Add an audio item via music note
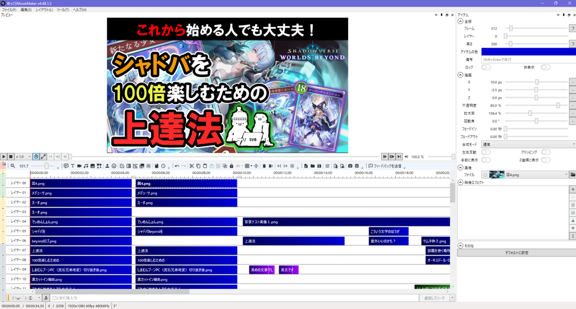This screenshot has height=309, width=576. coord(86,166)
